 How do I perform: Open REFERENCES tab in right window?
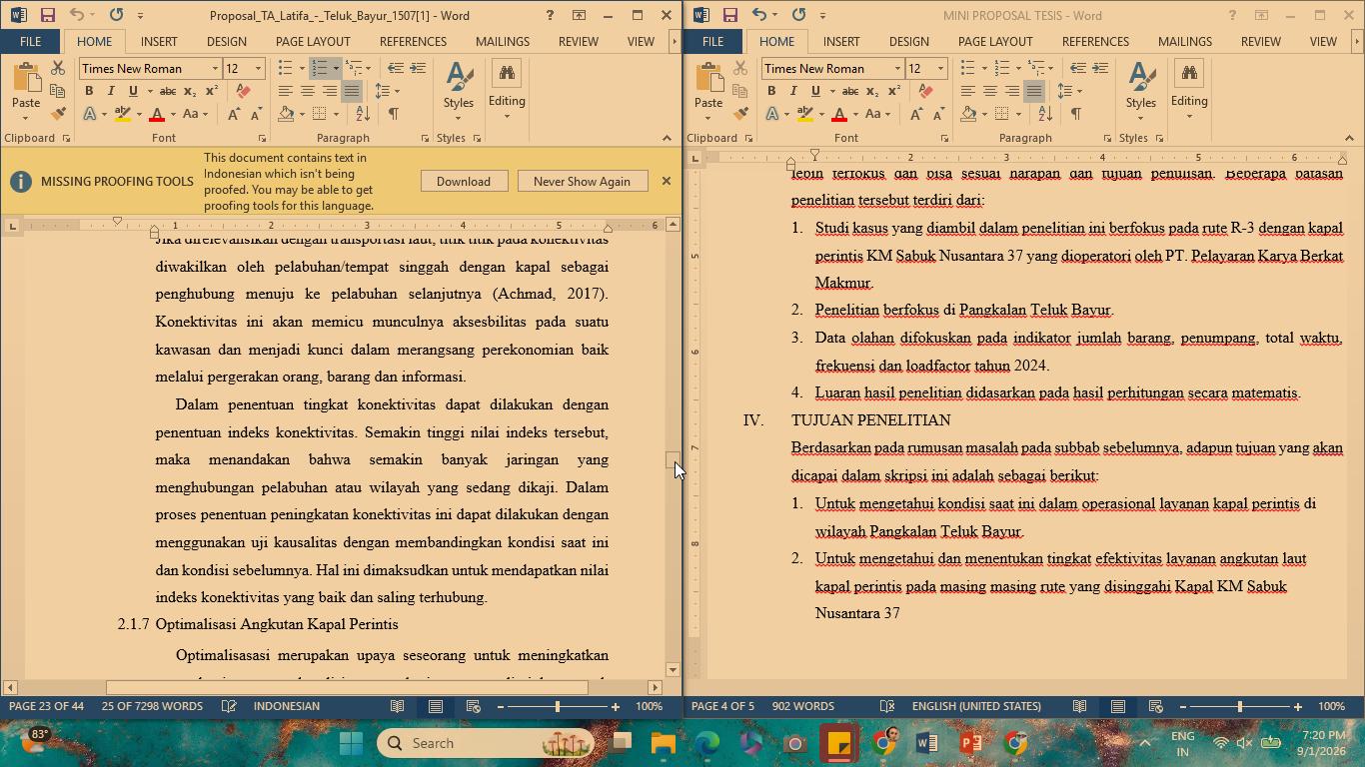click(x=1095, y=41)
